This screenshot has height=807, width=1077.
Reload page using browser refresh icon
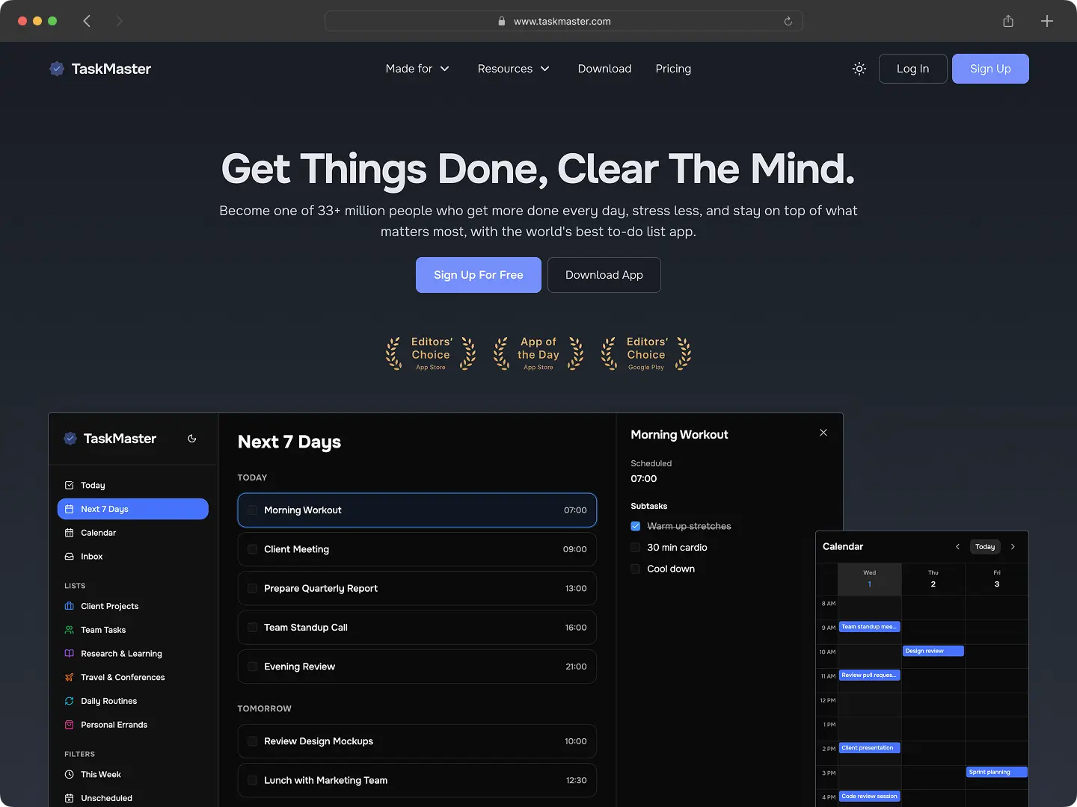788,21
